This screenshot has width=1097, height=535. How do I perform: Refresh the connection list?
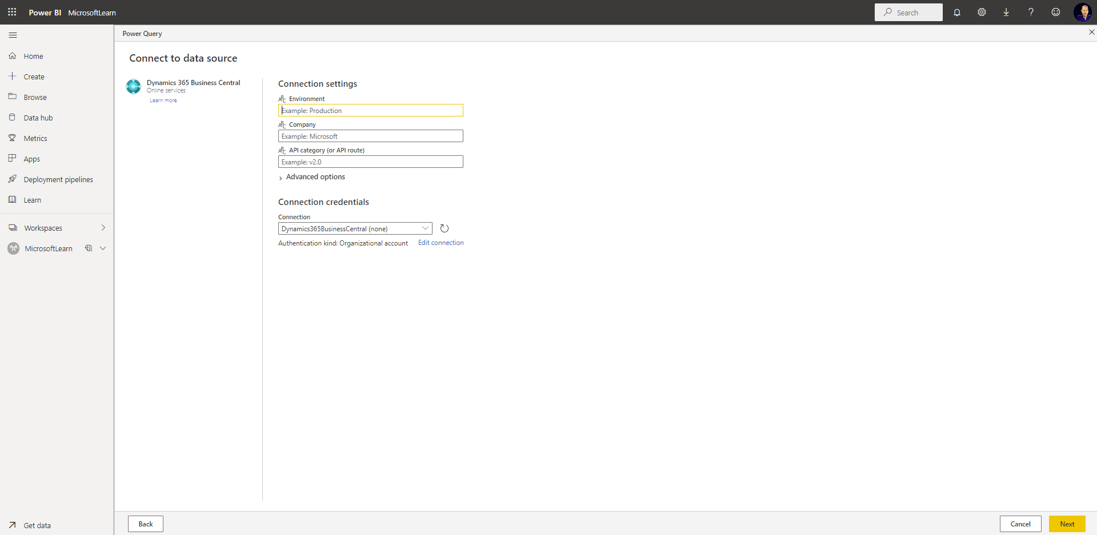click(445, 228)
